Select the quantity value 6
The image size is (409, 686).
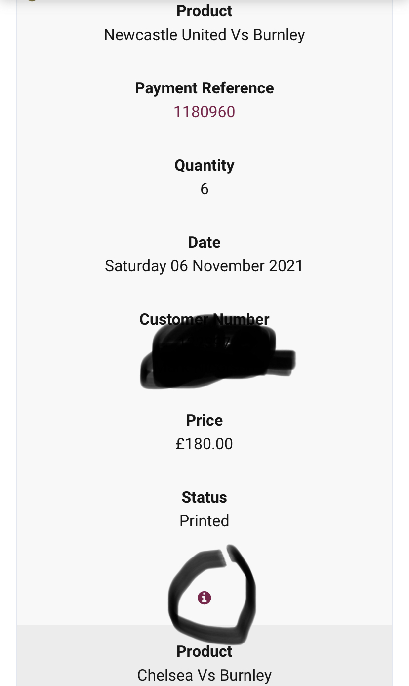coord(204,189)
